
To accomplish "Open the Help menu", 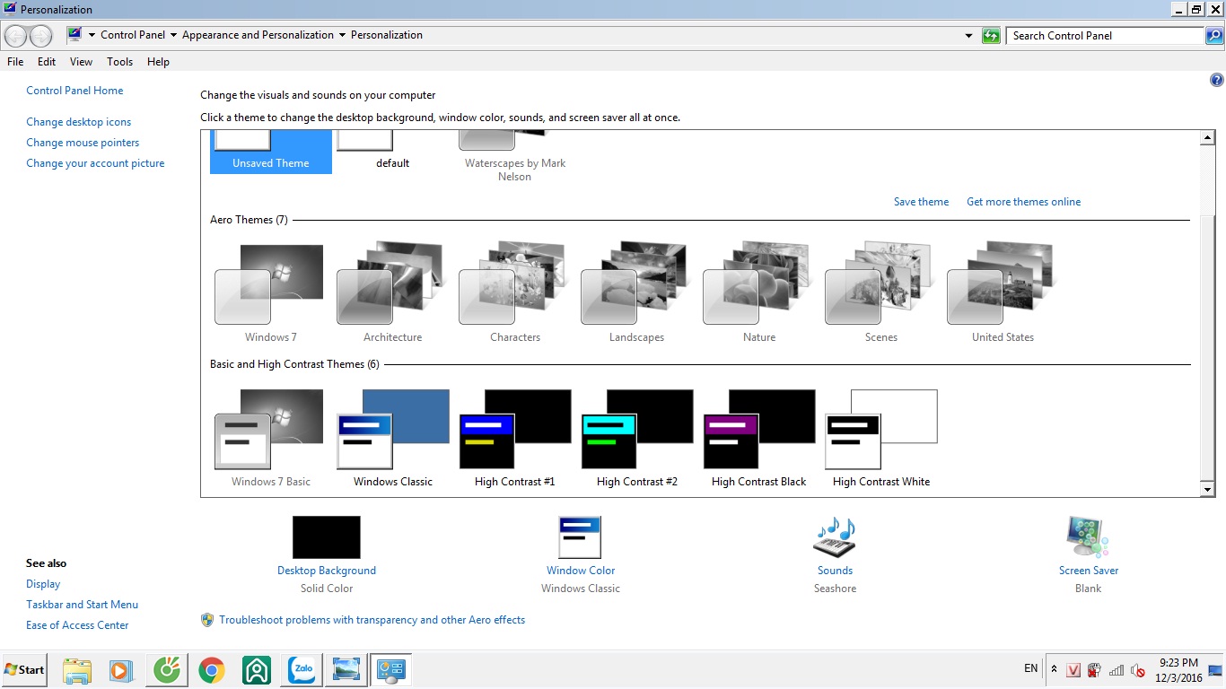I will (158, 62).
